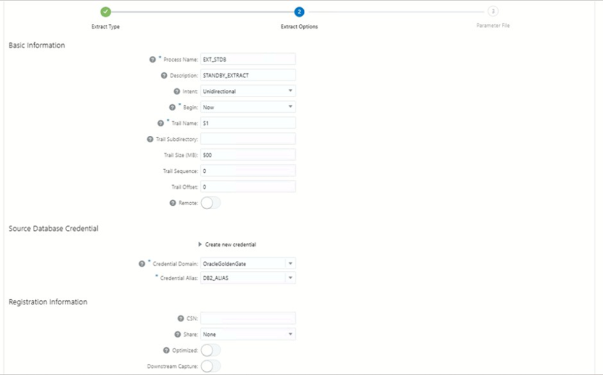Click the green Extract Type step checkmark
Viewport: 603px width, 375px height.
[106, 12]
